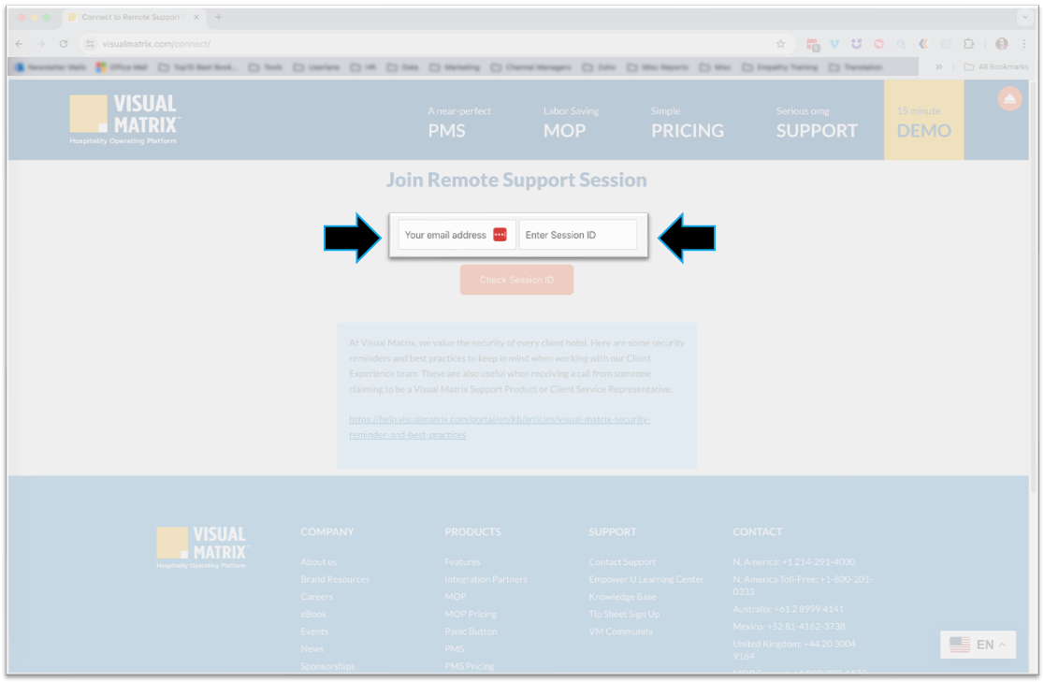1044x682 pixels.
Task: Reload the page with the browser refresh icon
Action: [x=64, y=44]
